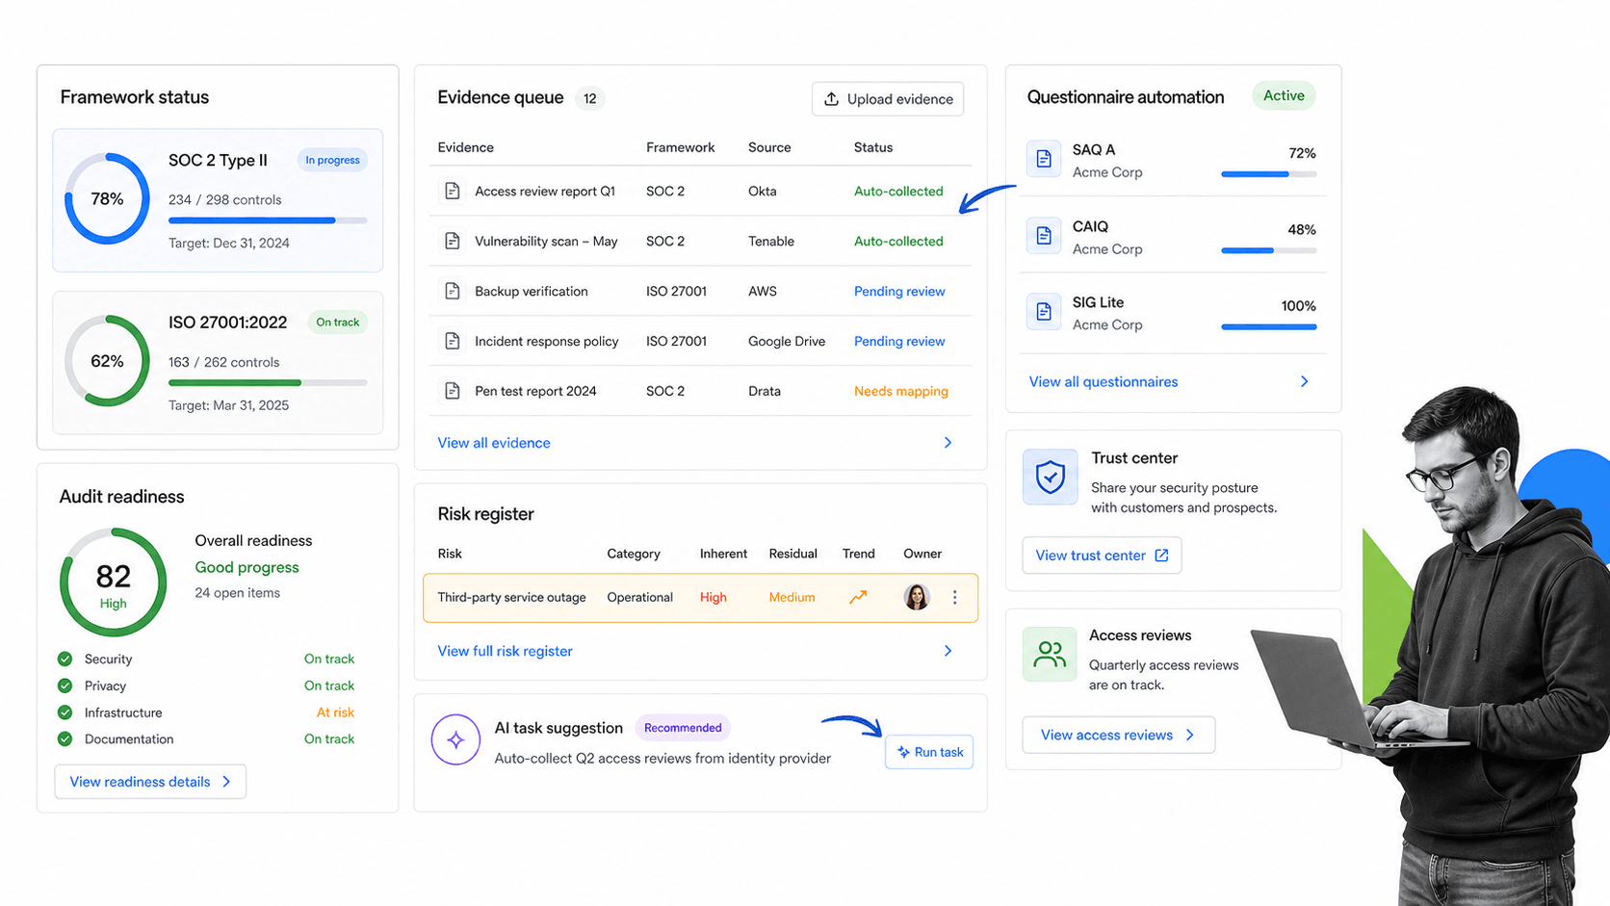Click the CAIQ questionnaire file icon
This screenshot has width=1610, height=906.
pos(1044,236)
